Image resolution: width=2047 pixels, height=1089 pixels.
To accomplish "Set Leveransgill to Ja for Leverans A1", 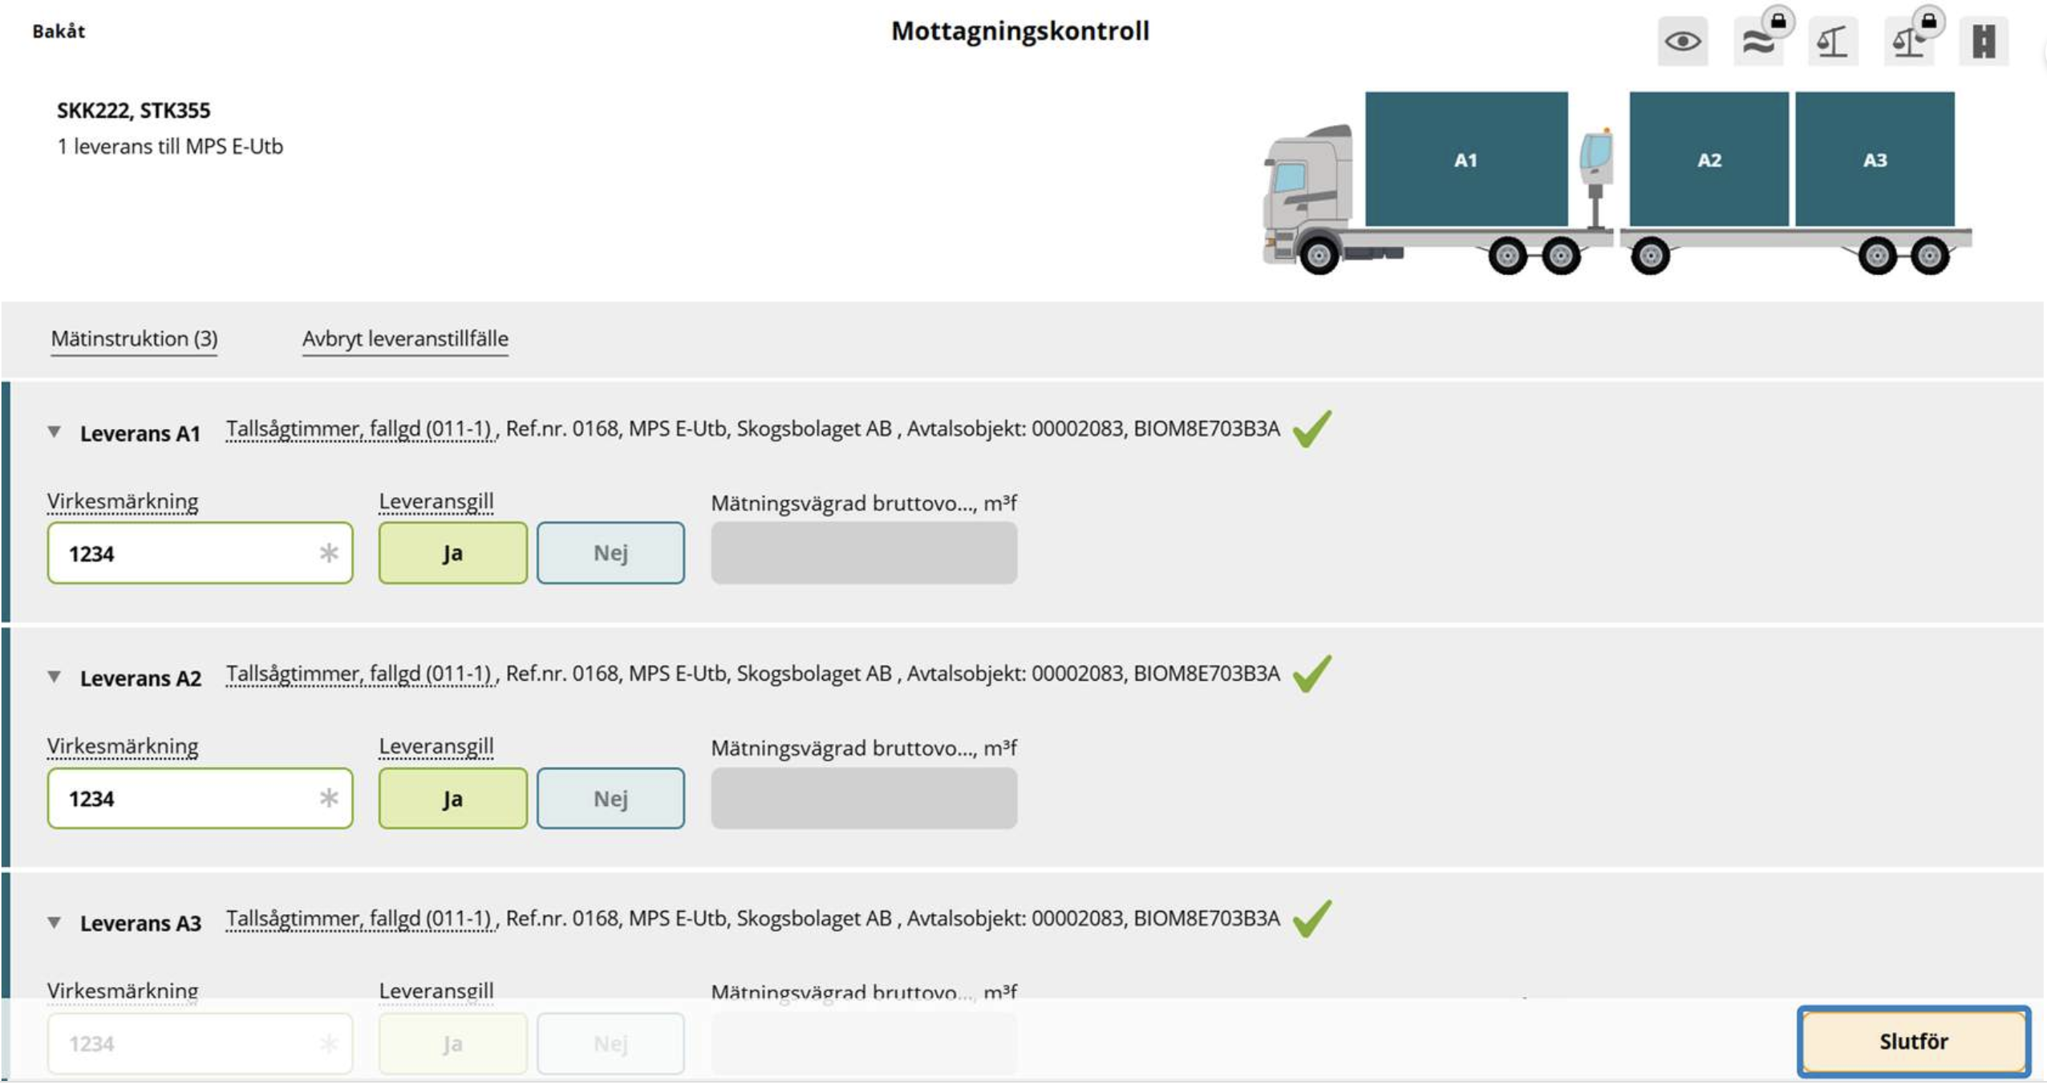I will point(452,553).
